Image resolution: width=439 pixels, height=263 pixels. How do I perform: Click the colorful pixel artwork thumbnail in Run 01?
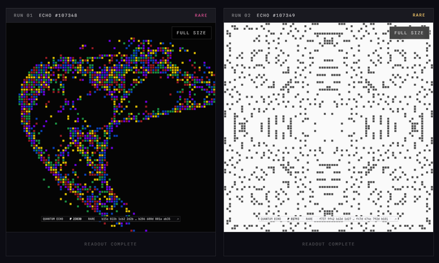pyautogui.click(x=111, y=127)
